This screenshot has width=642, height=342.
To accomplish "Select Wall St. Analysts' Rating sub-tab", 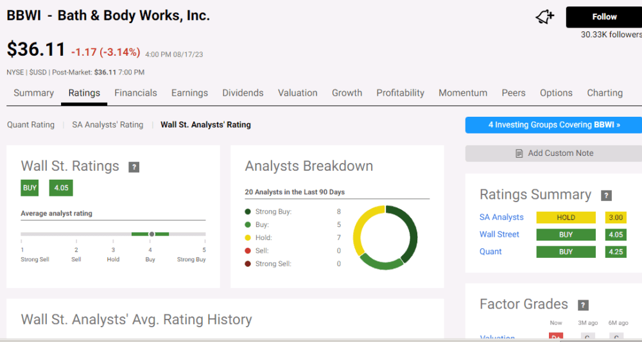I will pos(205,124).
